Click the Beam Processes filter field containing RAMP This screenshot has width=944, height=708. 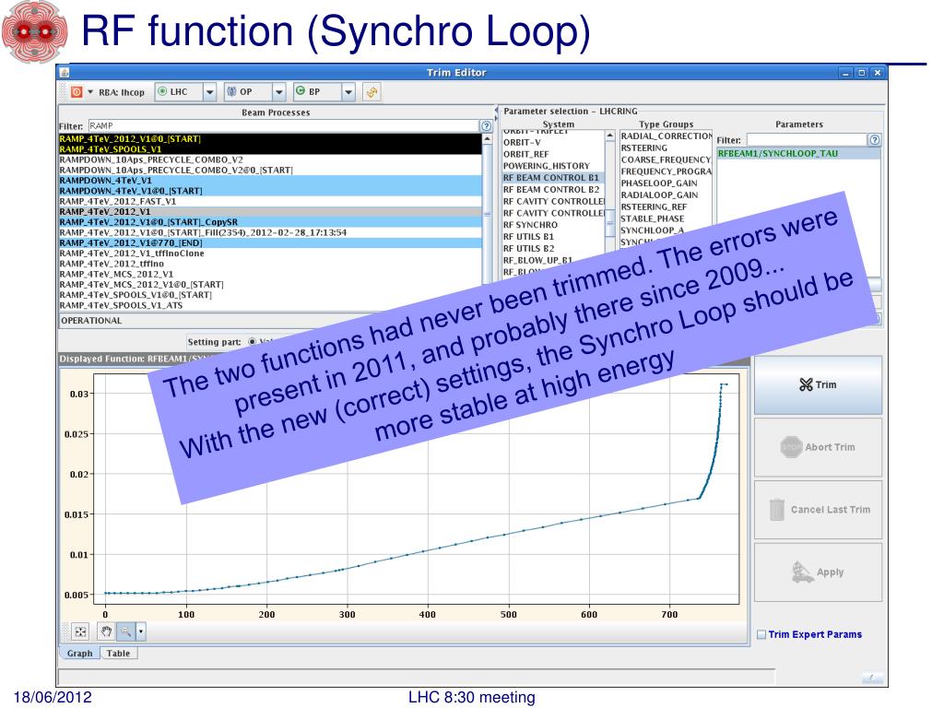click(284, 125)
